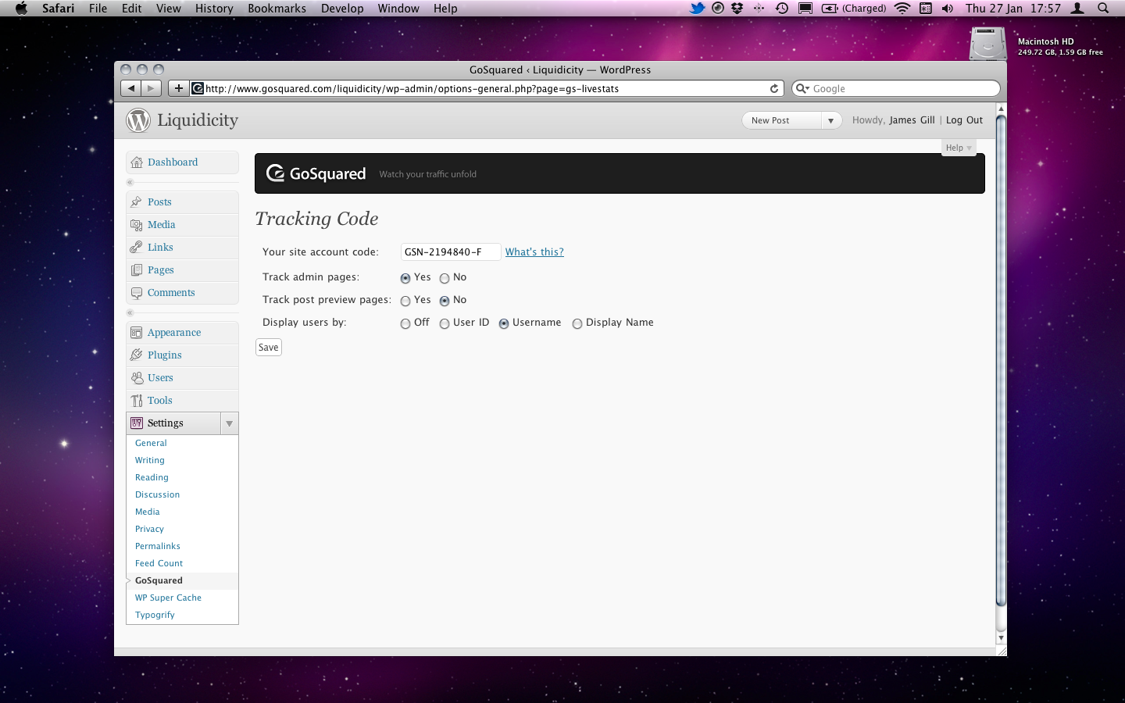Collapse the Settings menu arrow
Viewport: 1125px width, 703px height.
point(229,423)
